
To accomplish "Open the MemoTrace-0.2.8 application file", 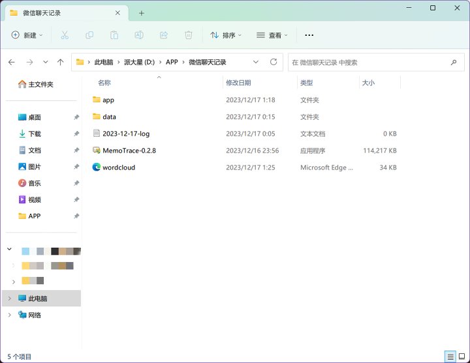I will point(129,151).
